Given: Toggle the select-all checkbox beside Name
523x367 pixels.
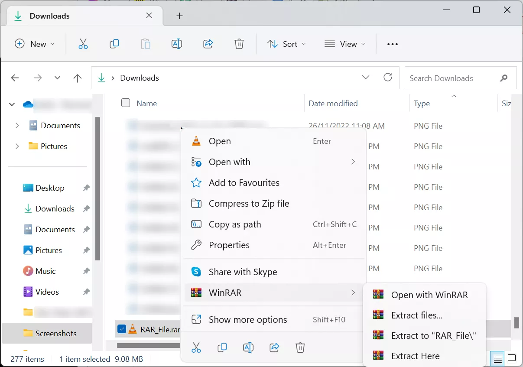Looking at the screenshot, I should pos(126,103).
